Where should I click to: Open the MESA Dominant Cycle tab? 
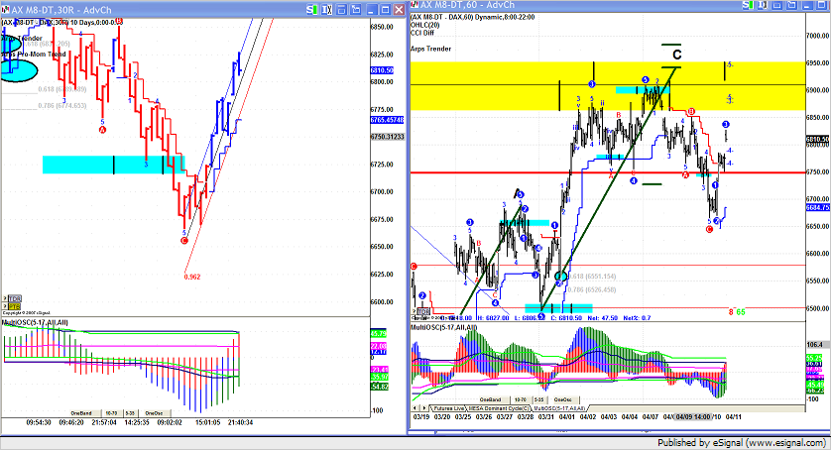pos(501,407)
